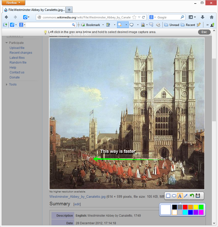Open the highlighter dropdown arrow

(x=115, y=25)
